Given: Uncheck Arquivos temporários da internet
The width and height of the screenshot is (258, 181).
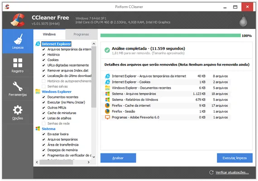Looking at the screenshot, I should coord(43,49).
